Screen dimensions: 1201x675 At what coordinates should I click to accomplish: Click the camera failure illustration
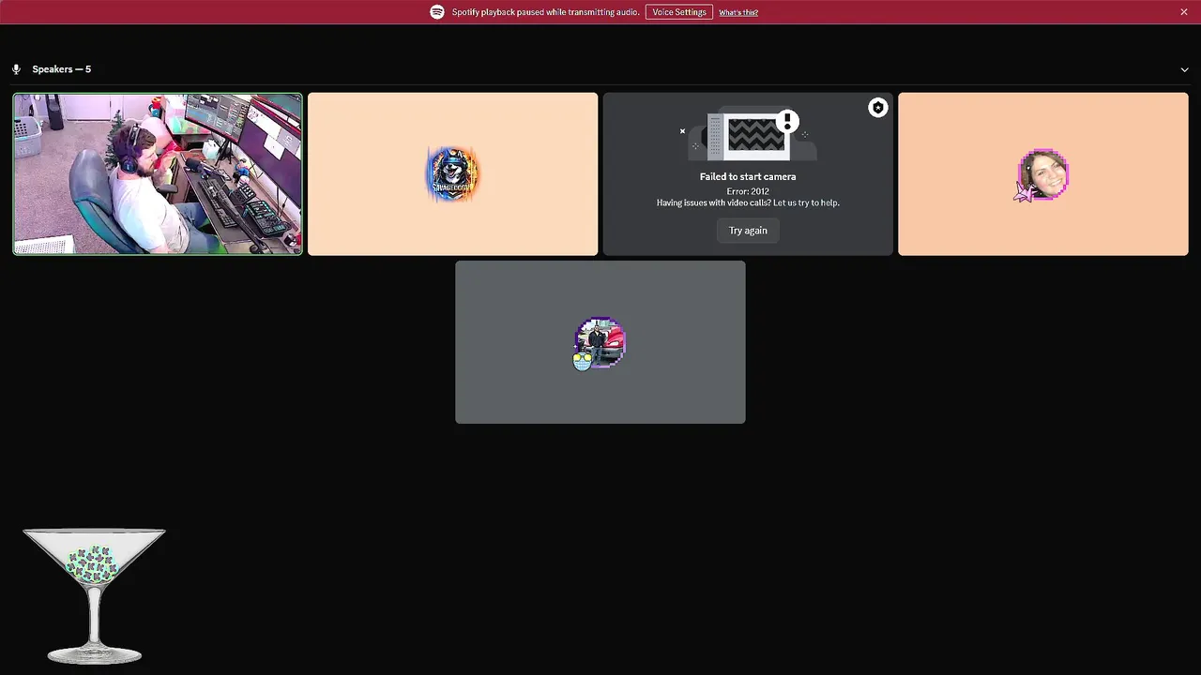748,136
